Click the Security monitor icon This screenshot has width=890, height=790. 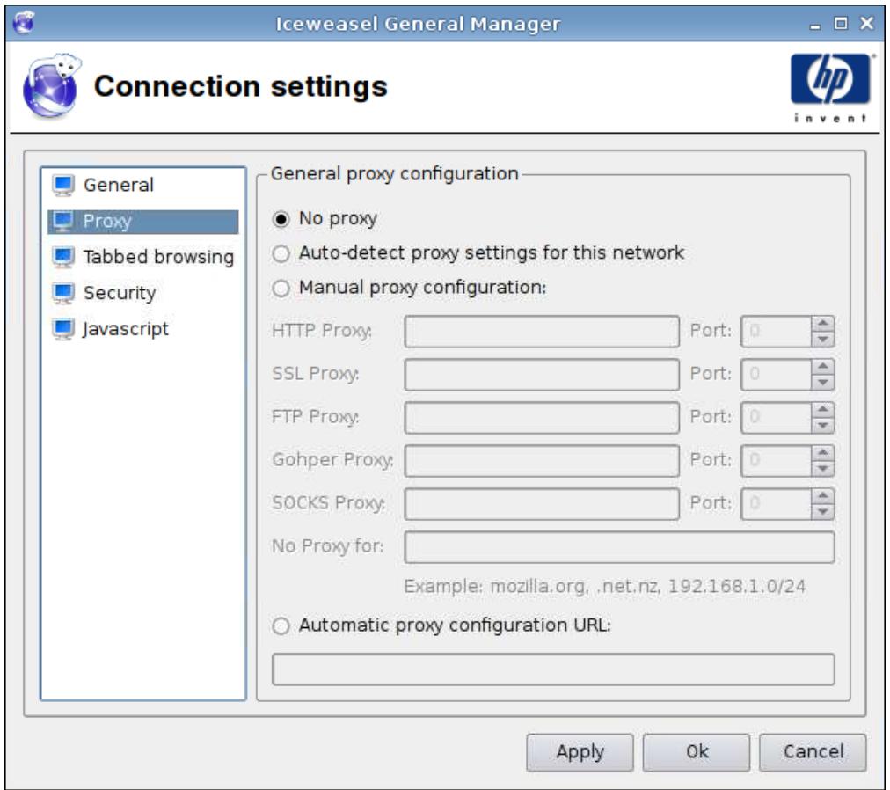click(x=63, y=293)
